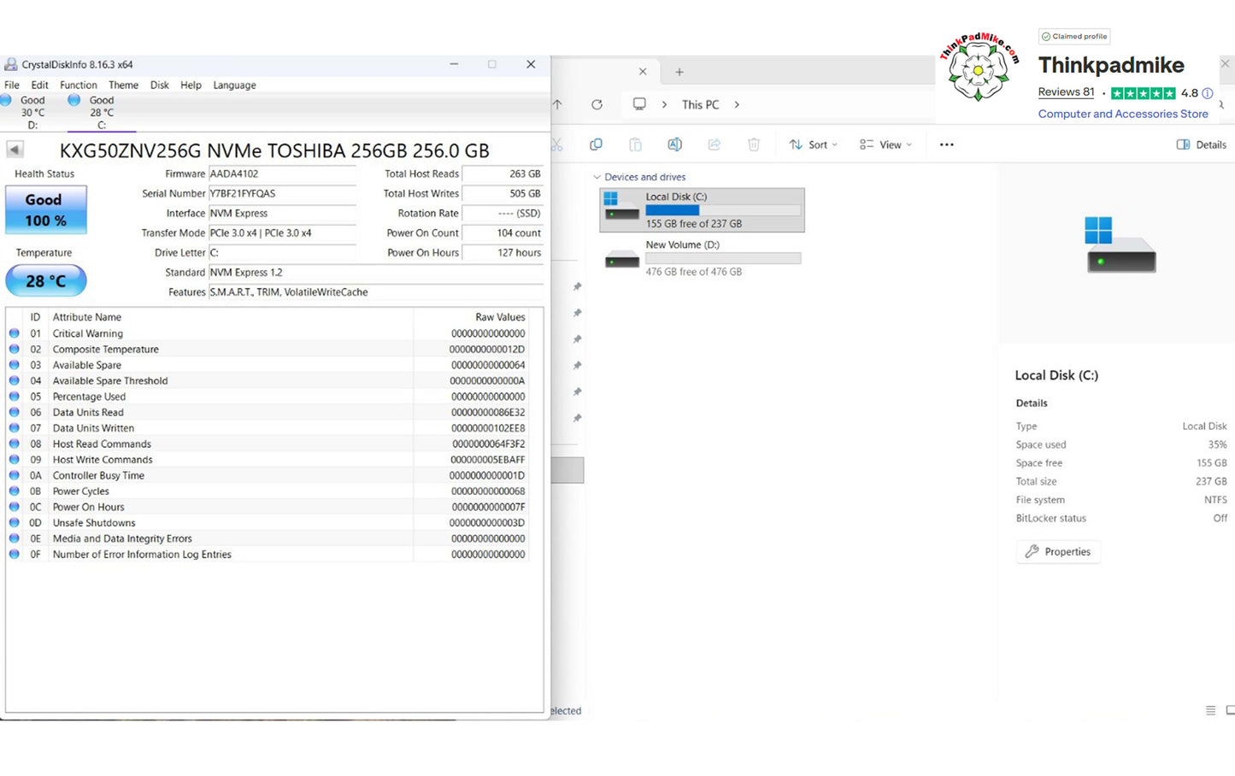Click the Good 100 % health status box
This screenshot has height=776, width=1235.
46,209
